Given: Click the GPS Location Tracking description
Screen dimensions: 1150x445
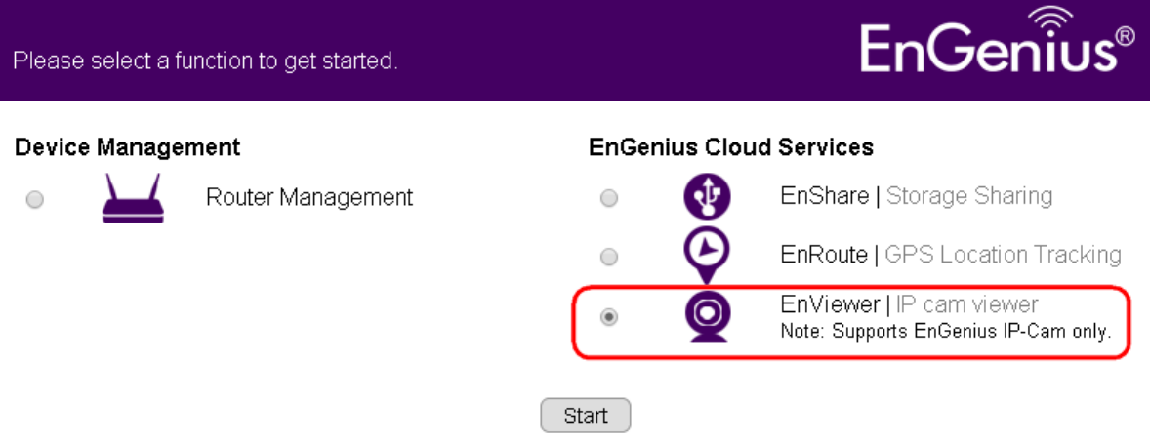Looking at the screenshot, I should tap(1003, 255).
